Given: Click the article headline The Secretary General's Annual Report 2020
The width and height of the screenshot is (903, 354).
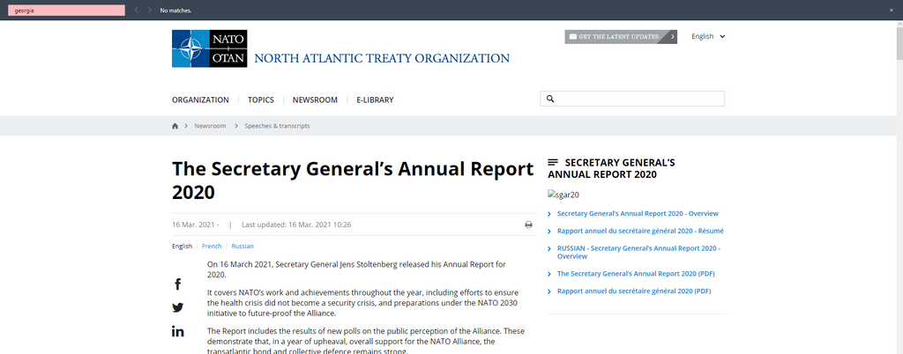Looking at the screenshot, I should (x=353, y=181).
